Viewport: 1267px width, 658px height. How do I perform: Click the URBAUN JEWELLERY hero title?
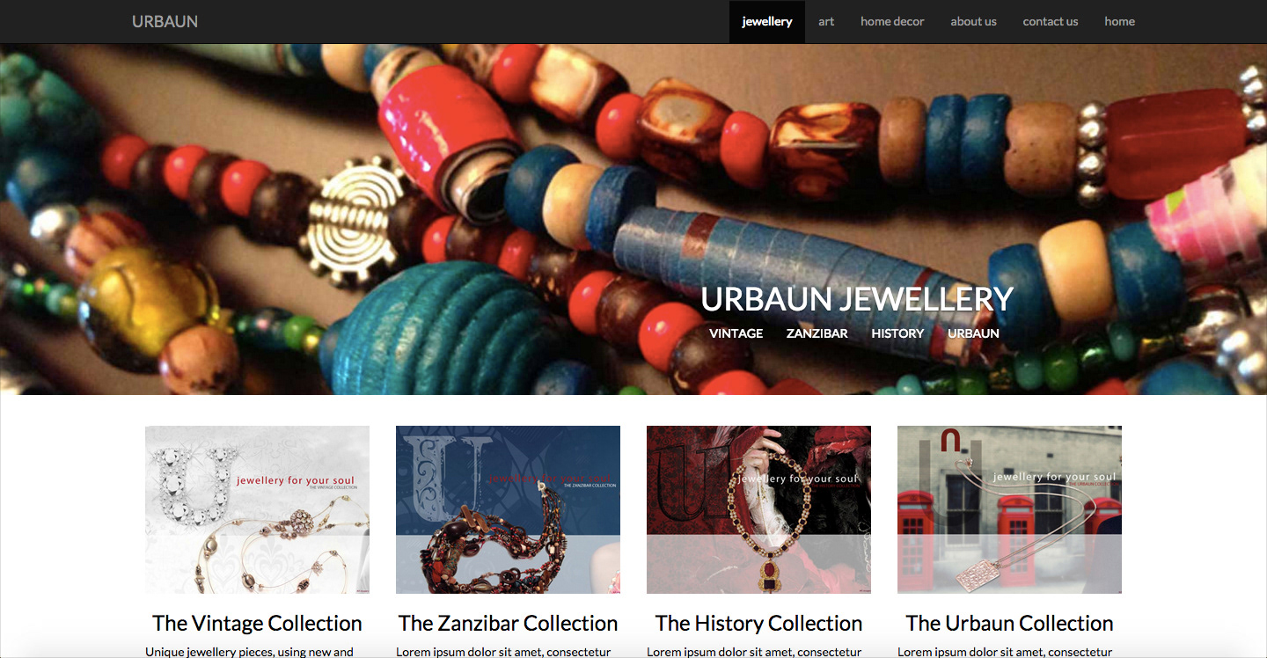[857, 299]
